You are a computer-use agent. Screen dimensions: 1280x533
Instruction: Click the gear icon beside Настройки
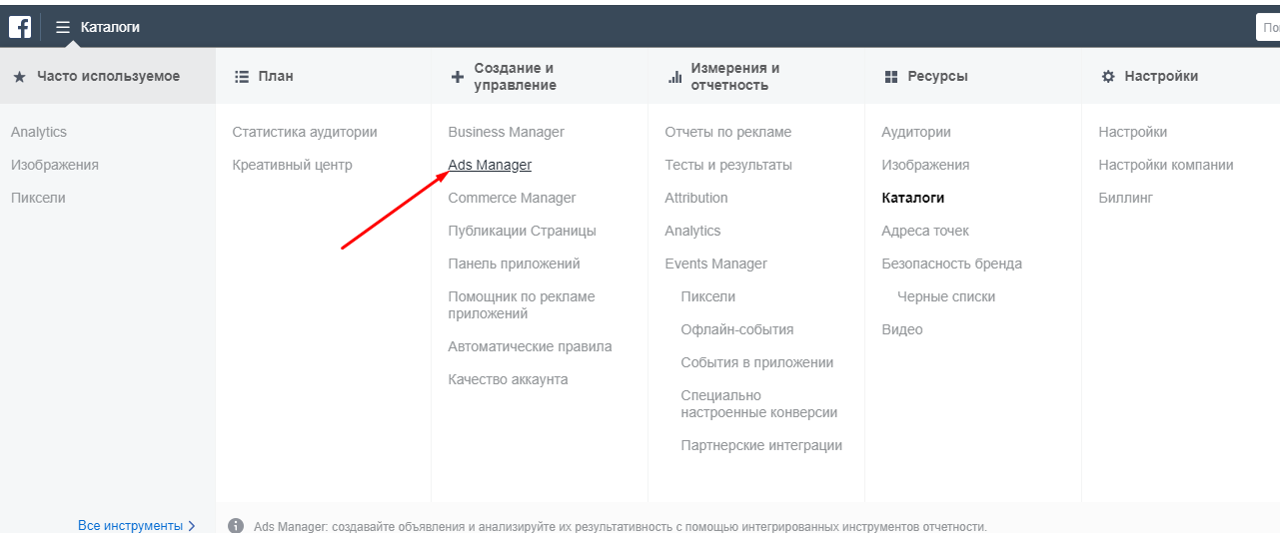tap(1107, 77)
